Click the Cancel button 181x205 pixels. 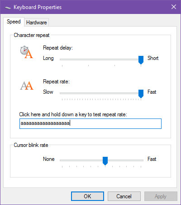(x=124, y=196)
